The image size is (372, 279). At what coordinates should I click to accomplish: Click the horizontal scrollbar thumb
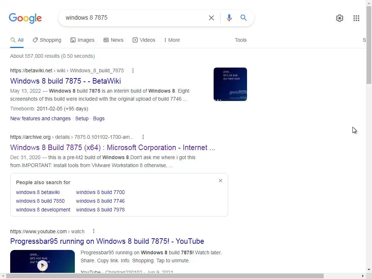(x=165, y=276)
